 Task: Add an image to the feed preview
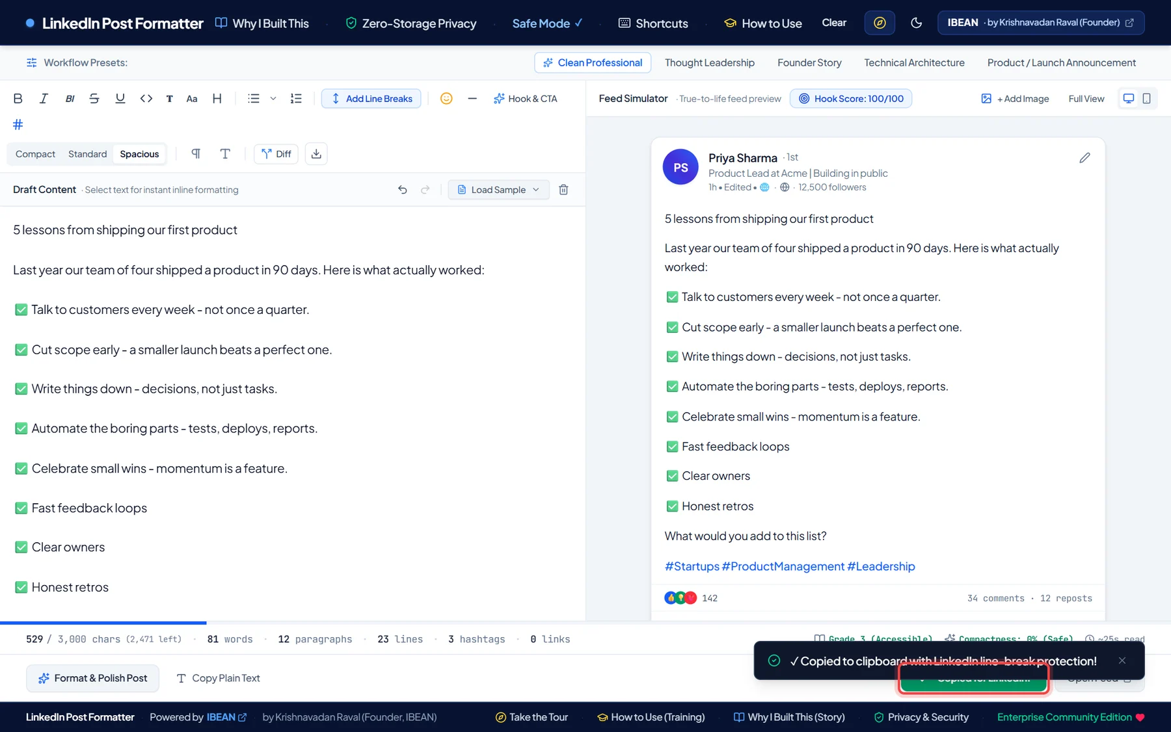pos(1015,99)
